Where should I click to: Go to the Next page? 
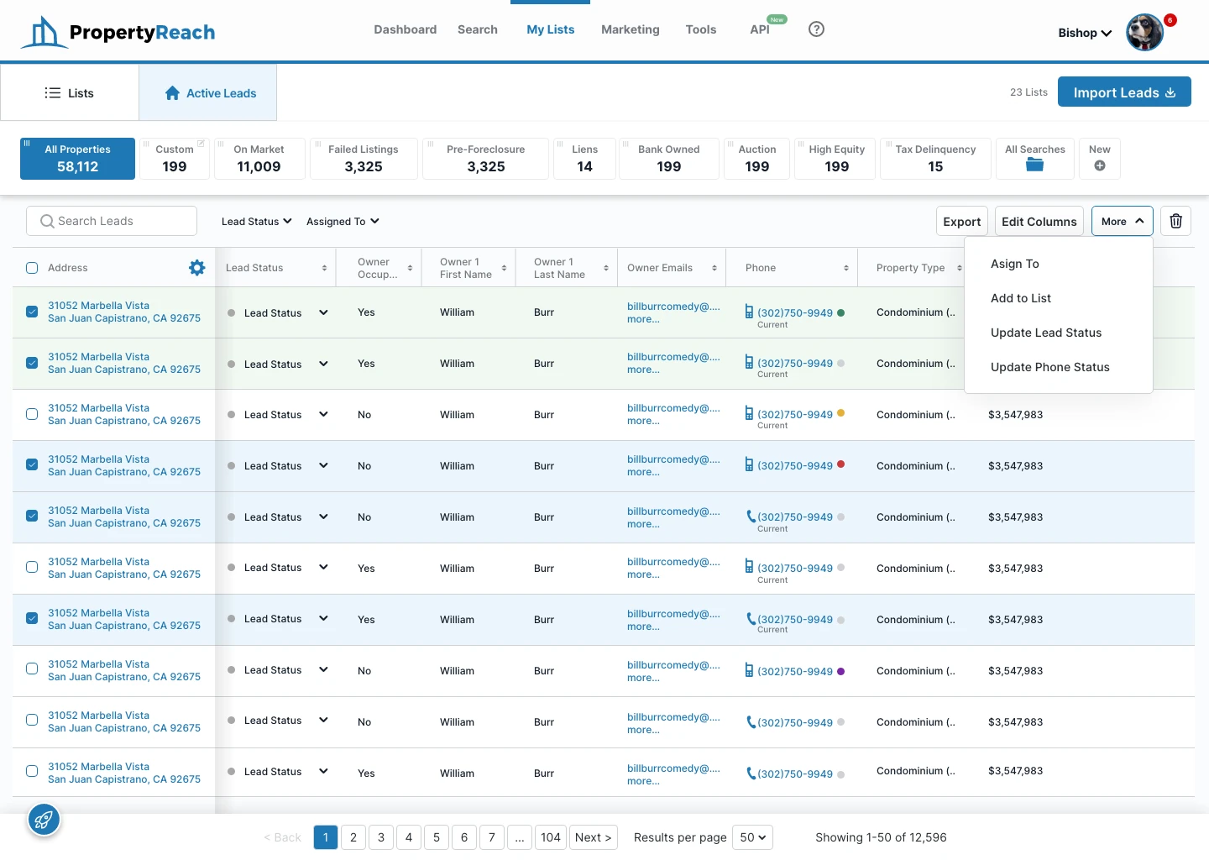[x=594, y=837]
